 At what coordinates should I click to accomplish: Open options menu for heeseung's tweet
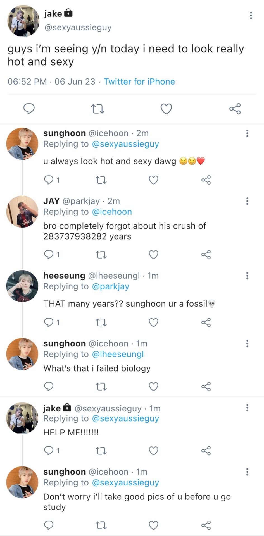pos(247,276)
